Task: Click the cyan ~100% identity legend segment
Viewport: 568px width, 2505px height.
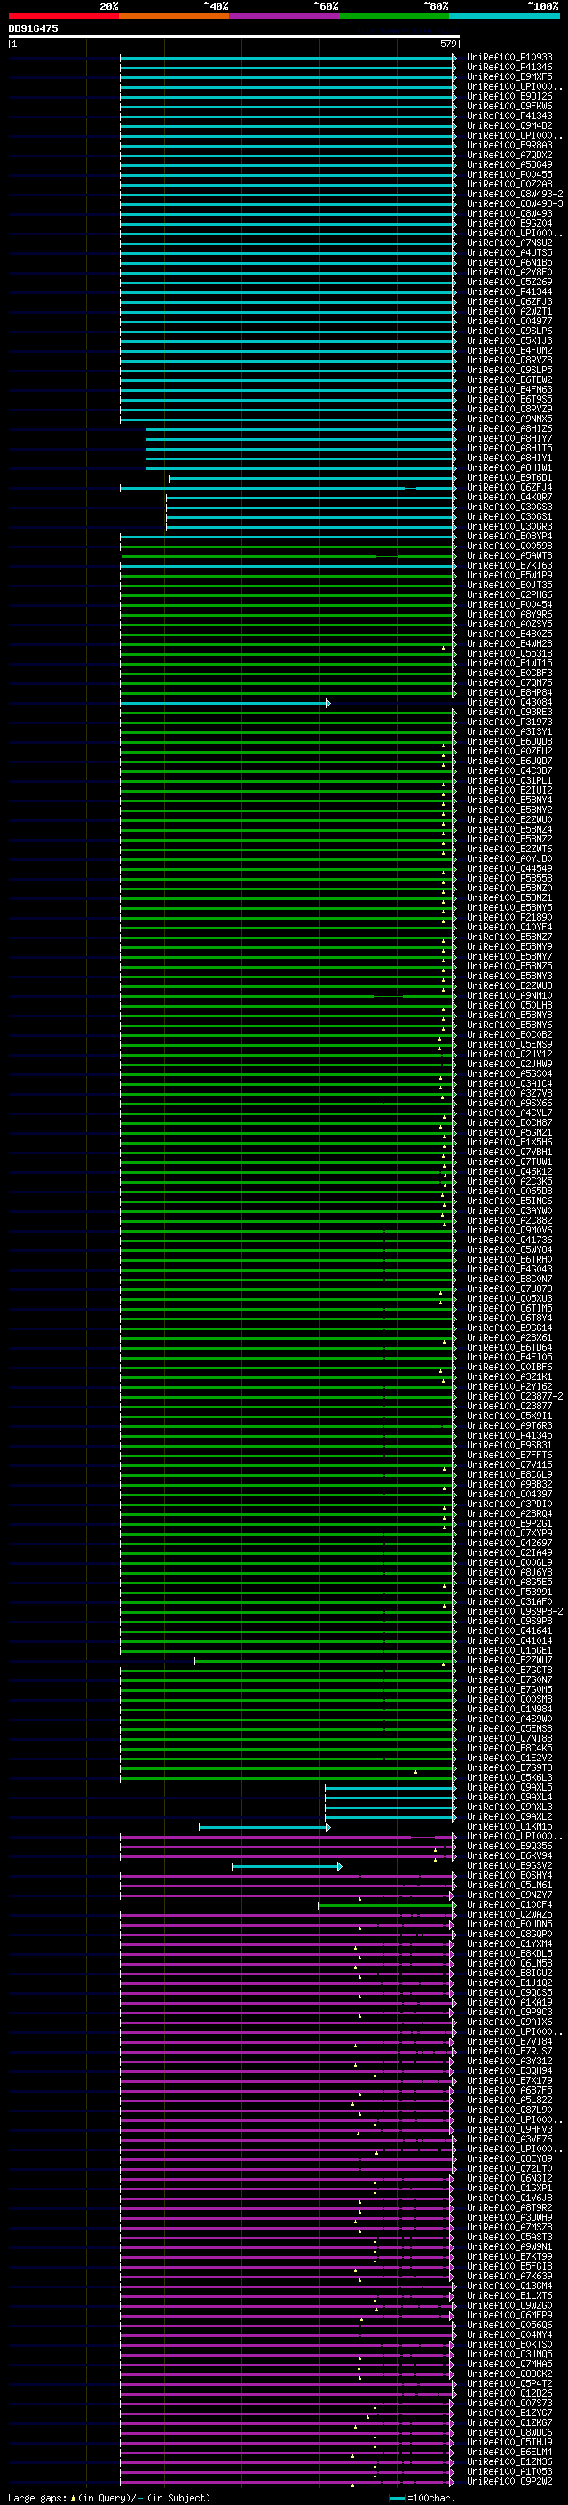Action: (x=505, y=17)
